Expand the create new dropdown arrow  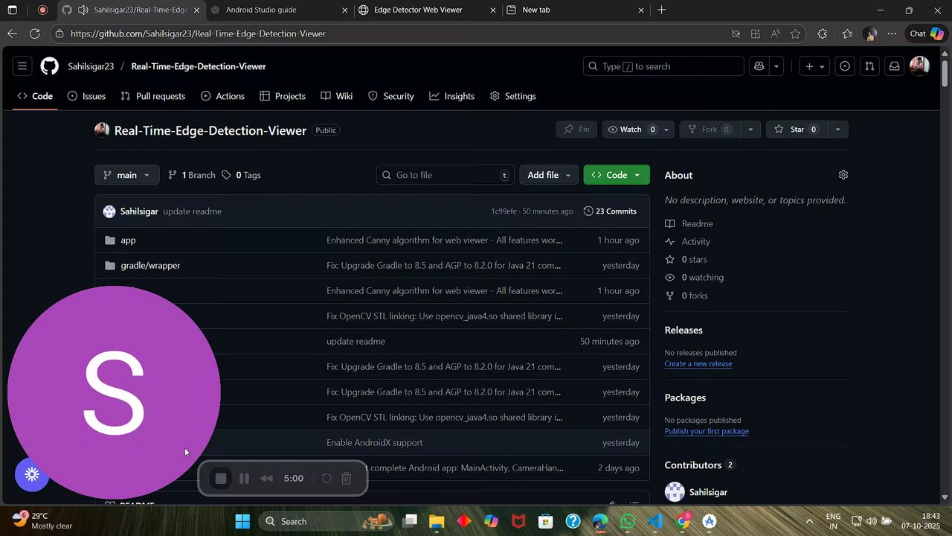click(x=822, y=66)
